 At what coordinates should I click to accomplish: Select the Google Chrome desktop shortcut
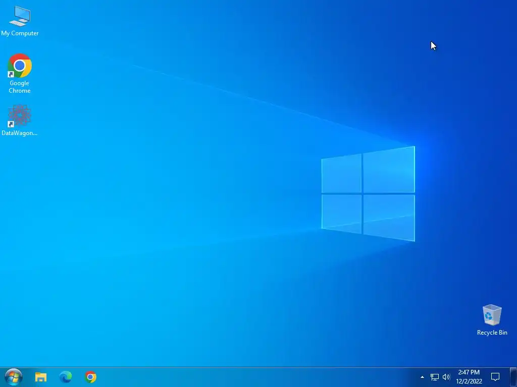pos(20,73)
